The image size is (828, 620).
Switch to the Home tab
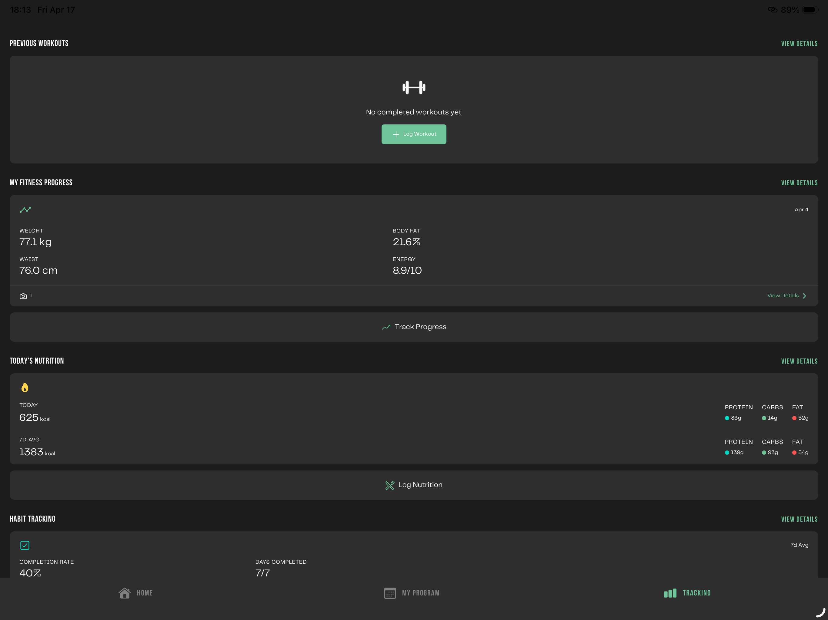pos(135,593)
